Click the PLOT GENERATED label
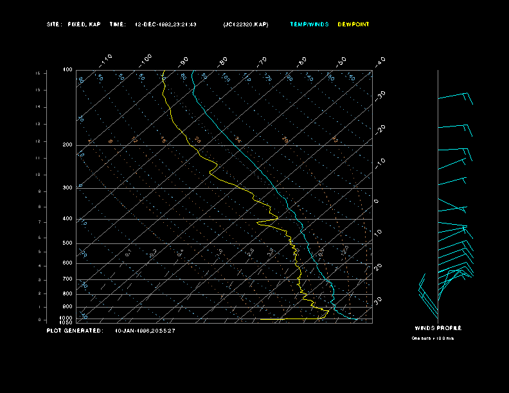The height and width of the screenshot is (393, 509). tap(75, 331)
